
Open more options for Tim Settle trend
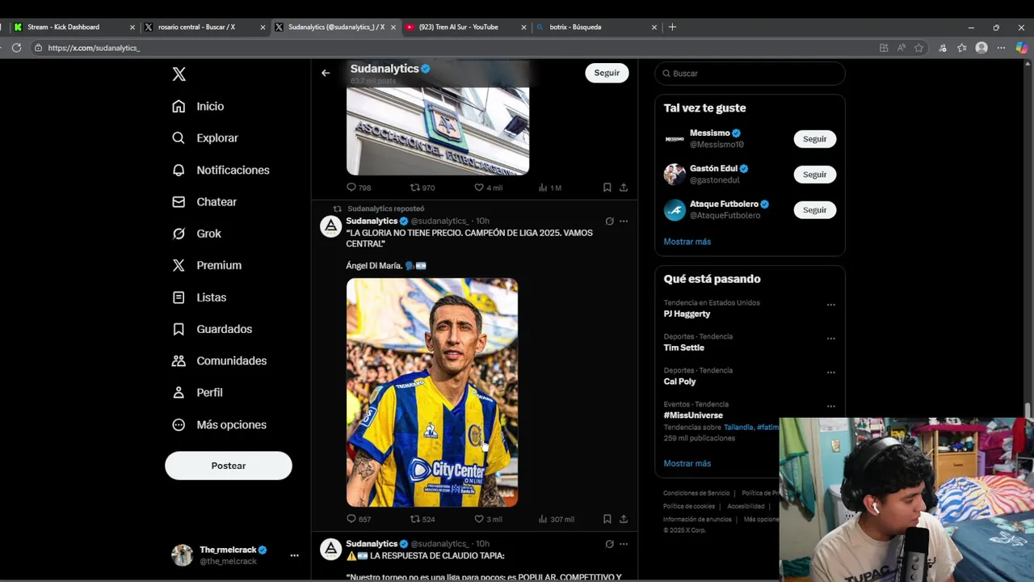830,339
